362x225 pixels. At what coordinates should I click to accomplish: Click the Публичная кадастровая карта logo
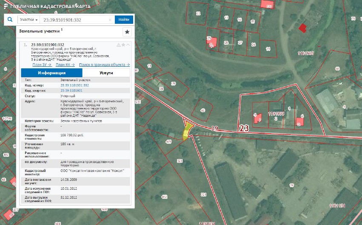coord(47,6)
